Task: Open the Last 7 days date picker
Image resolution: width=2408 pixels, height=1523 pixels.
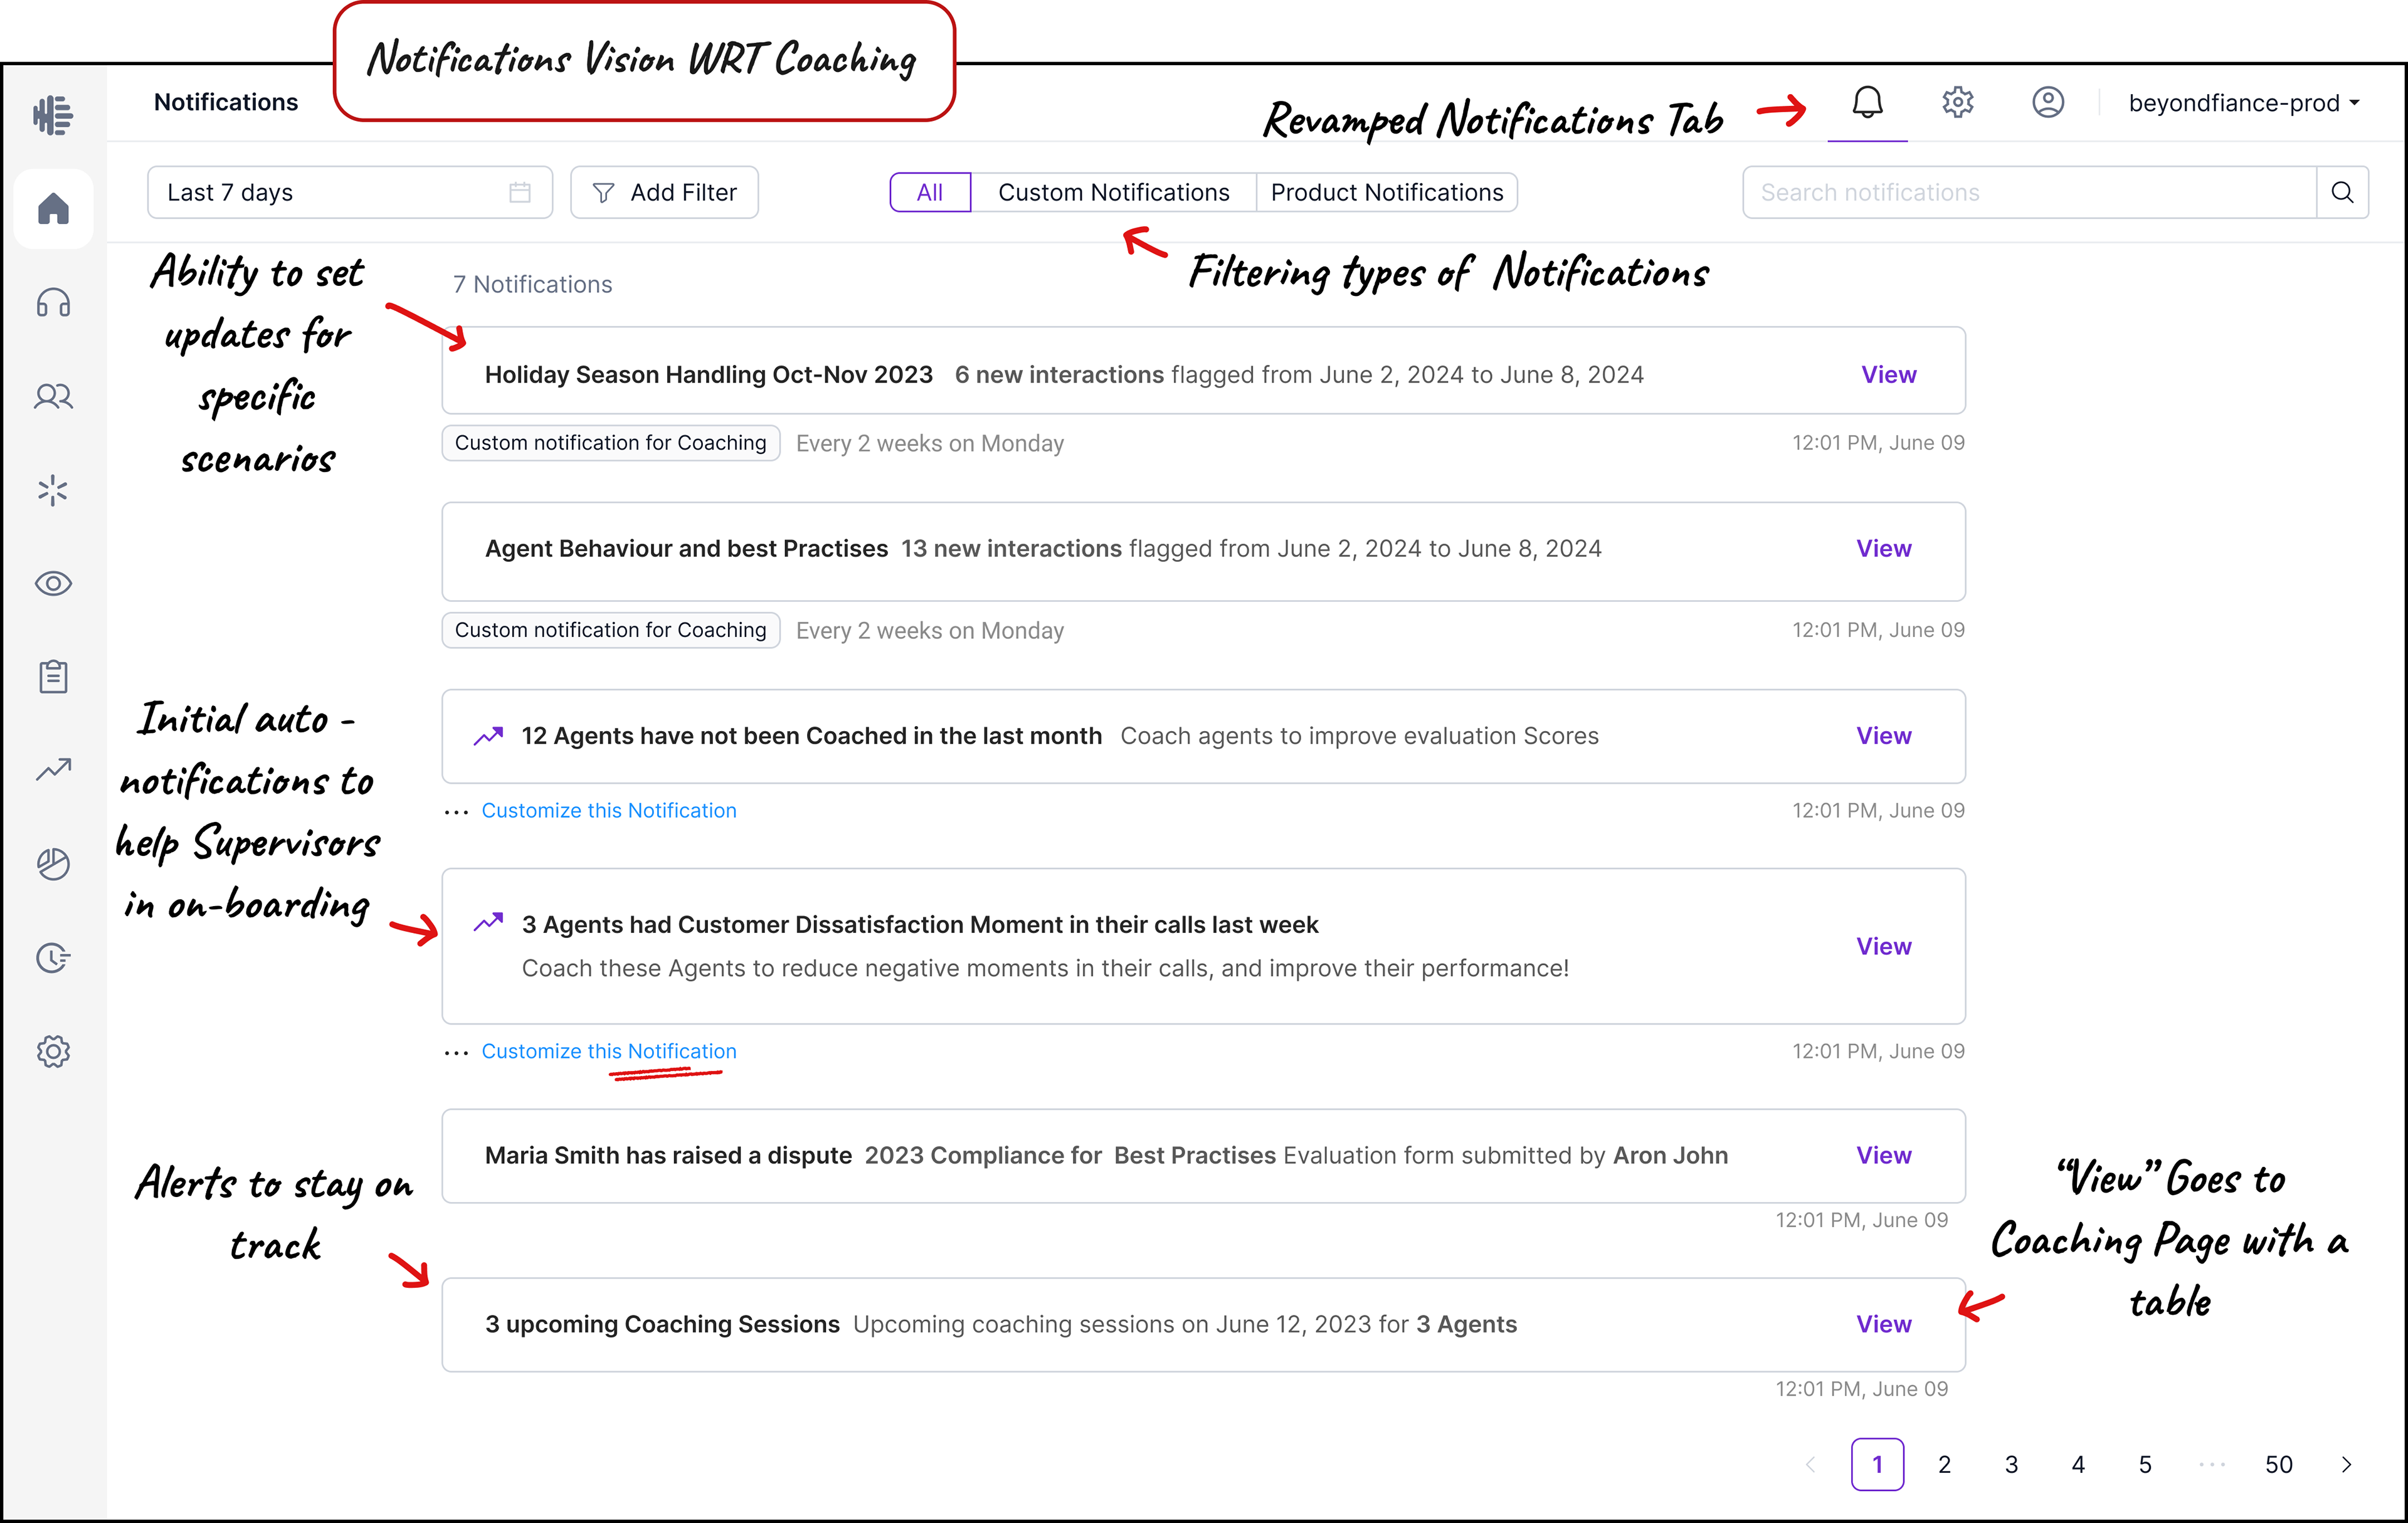Action: coord(349,192)
